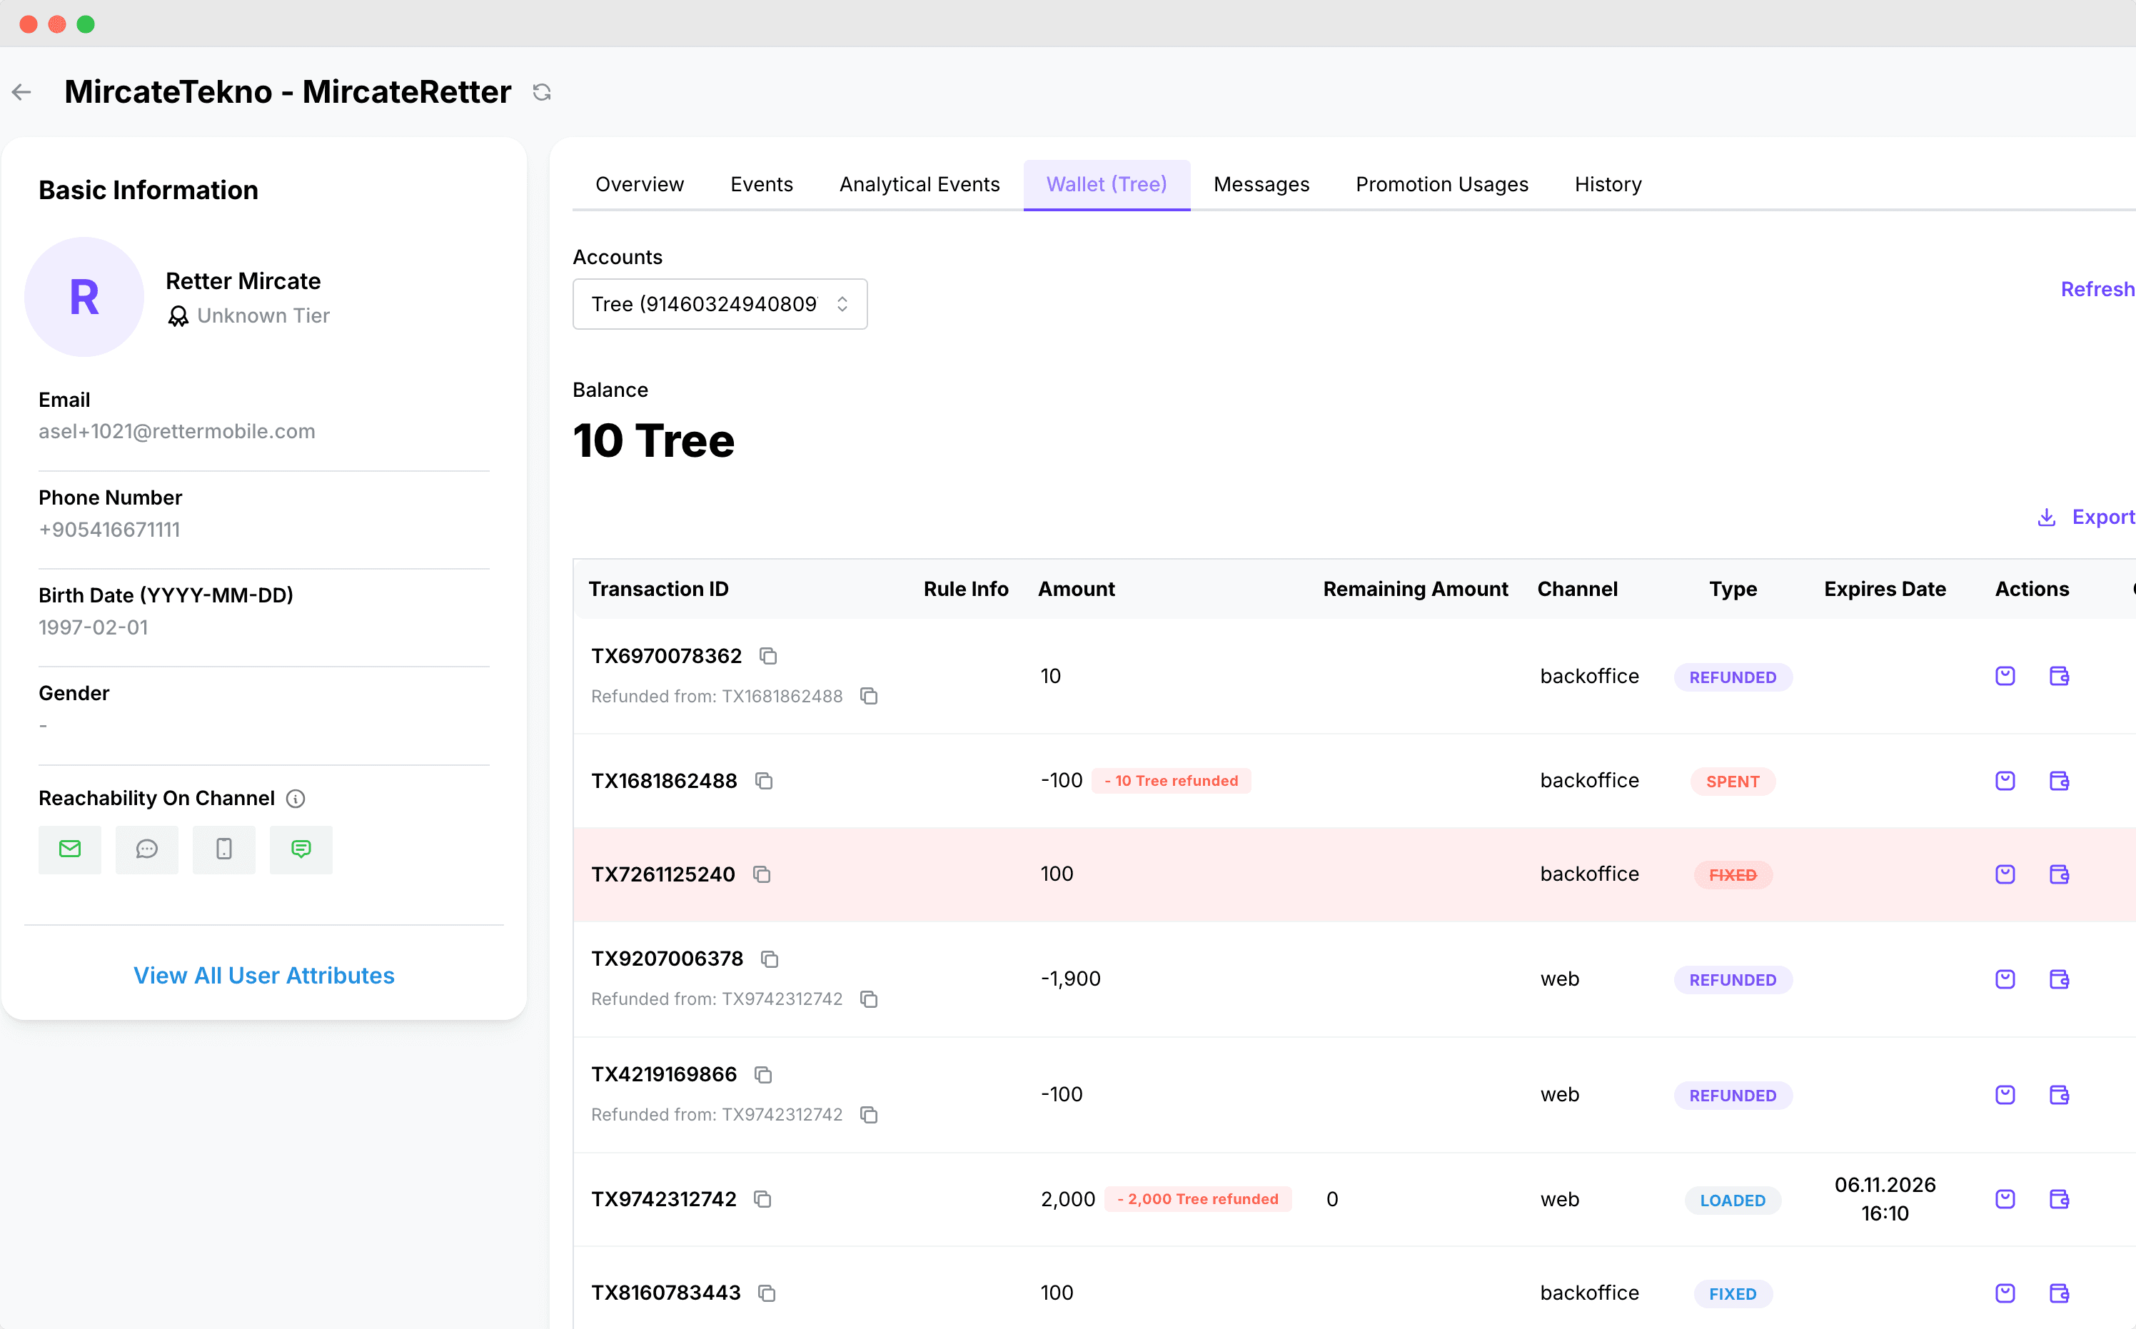Copy transaction ID TX7261125240
This screenshot has height=1329, width=2136.
(x=762, y=874)
